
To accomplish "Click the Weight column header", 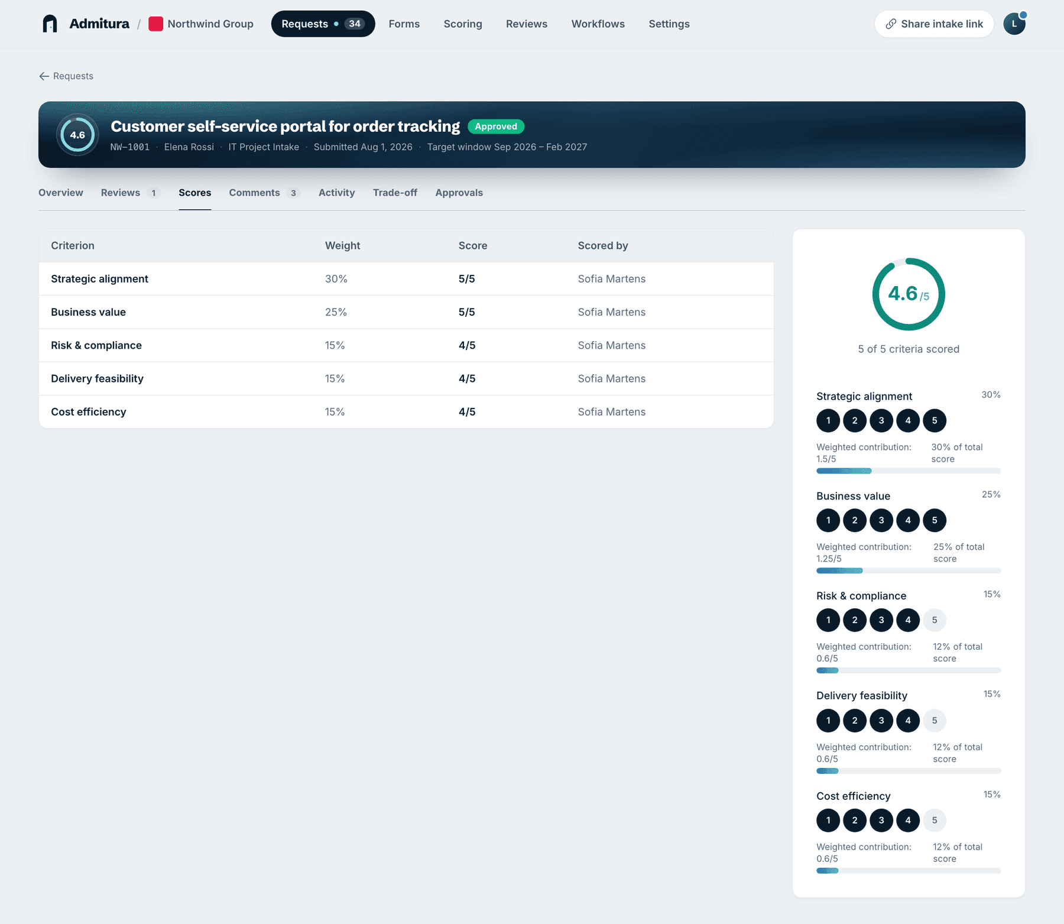I will point(343,245).
